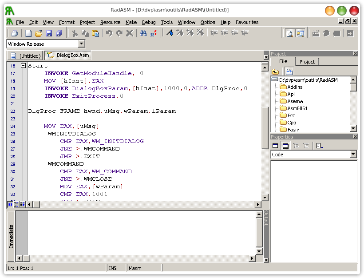This screenshot has height=278, width=364.
Task: Toggle the file filter button in Project panel
Action: click(289, 71)
